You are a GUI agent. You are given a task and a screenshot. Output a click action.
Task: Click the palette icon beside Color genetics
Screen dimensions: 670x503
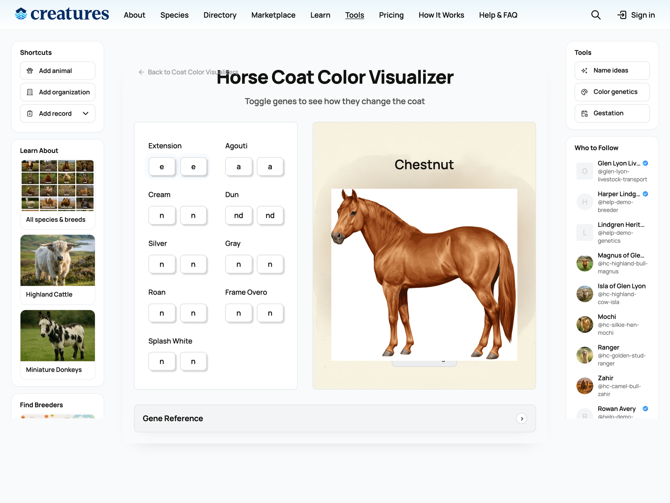pyautogui.click(x=584, y=92)
